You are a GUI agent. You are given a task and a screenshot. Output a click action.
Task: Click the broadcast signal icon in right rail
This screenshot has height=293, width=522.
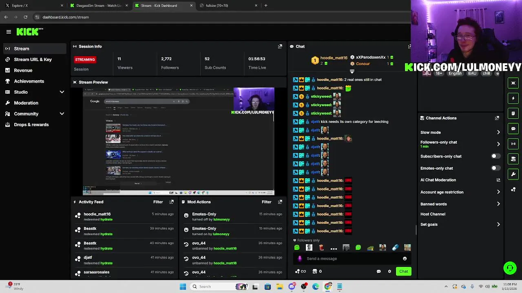coord(513,144)
